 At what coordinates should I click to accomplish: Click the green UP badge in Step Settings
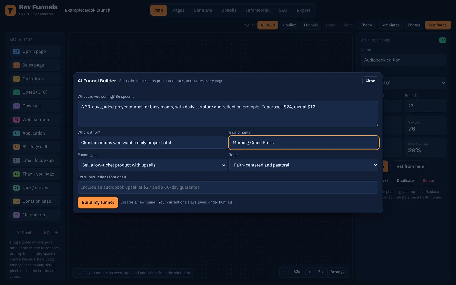pos(443,40)
